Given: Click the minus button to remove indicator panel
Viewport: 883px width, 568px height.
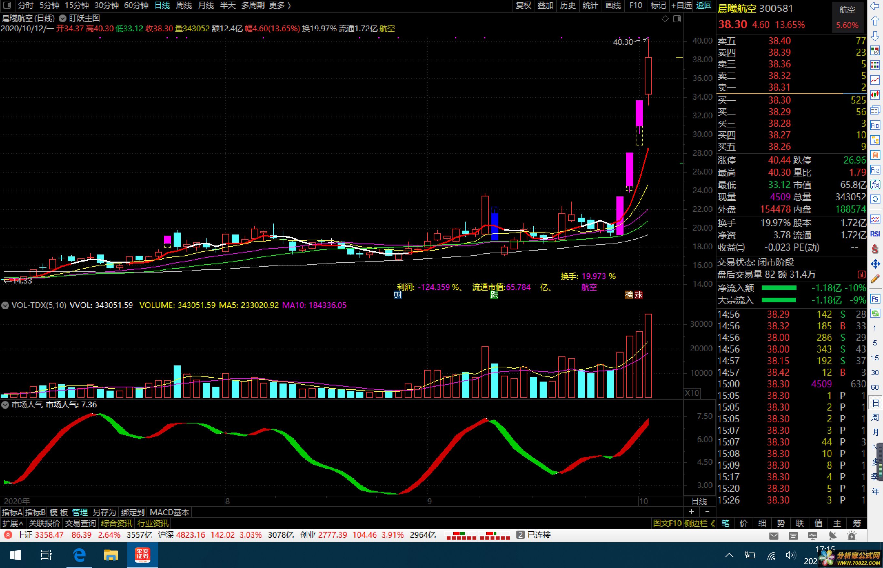Looking at the screenshot, I should 707,512.
